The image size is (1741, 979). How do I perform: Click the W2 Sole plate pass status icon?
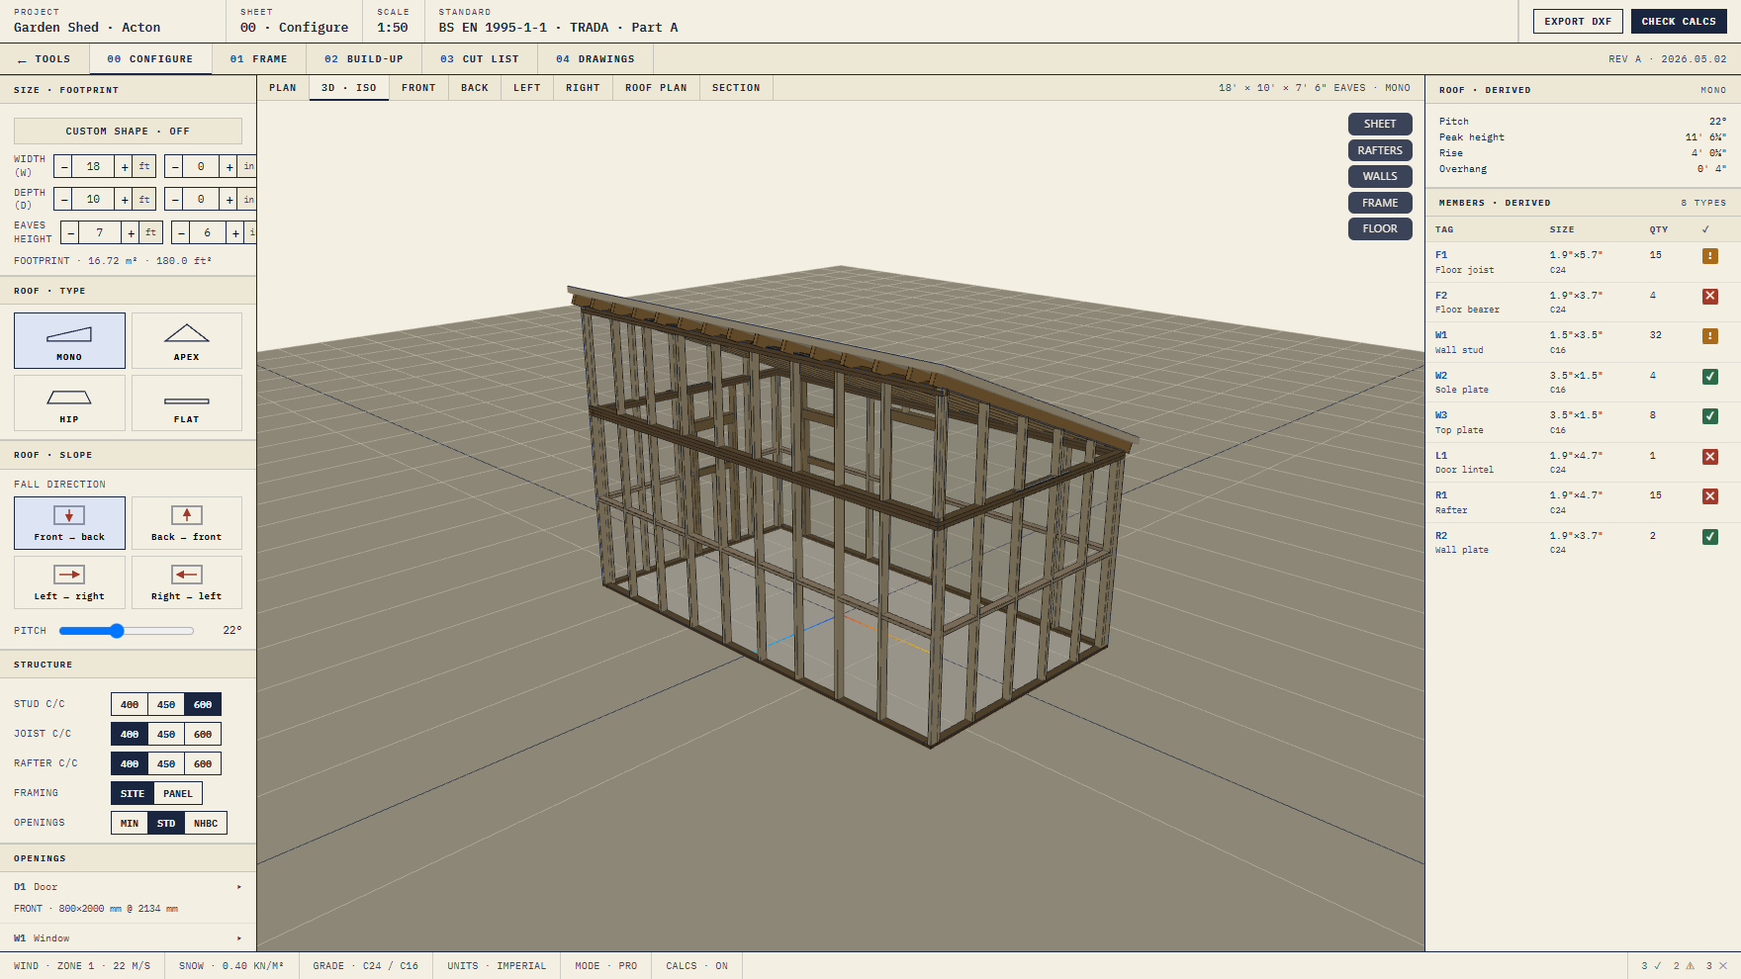pyautogui.click(x=1710, y=376)
